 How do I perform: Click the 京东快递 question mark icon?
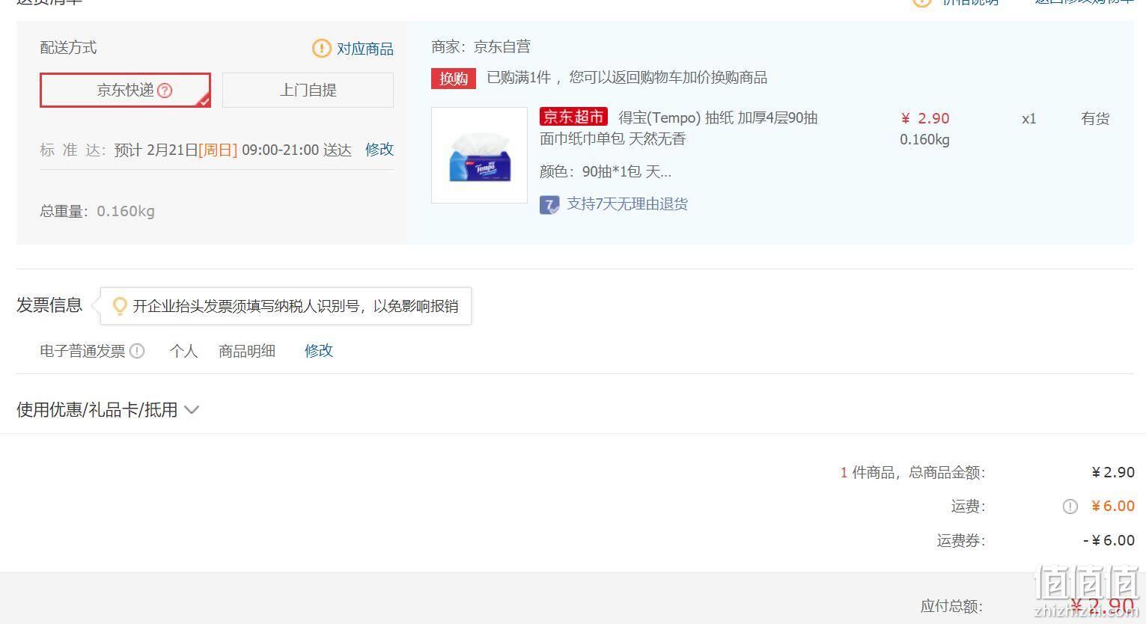tap(165, 91)
